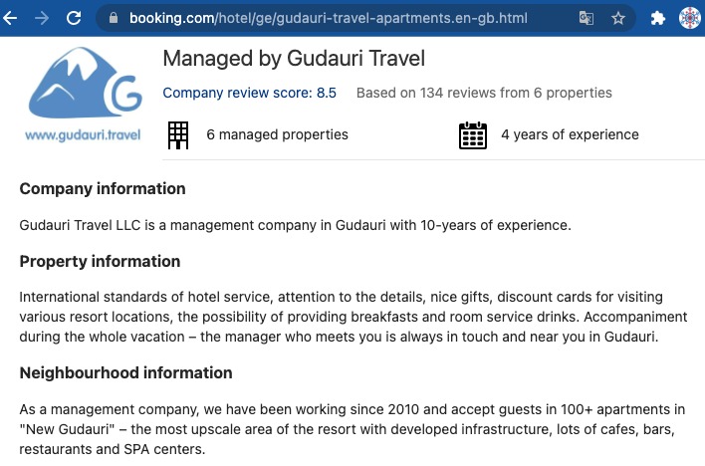
Task: Go back to the previous page
Action: [10, 18]
